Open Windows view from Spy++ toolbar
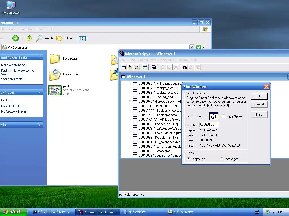The height and width of the screenshot is (216, 289). click(124, 67)
